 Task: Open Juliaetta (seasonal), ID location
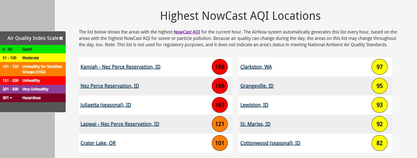coord(106,105)
